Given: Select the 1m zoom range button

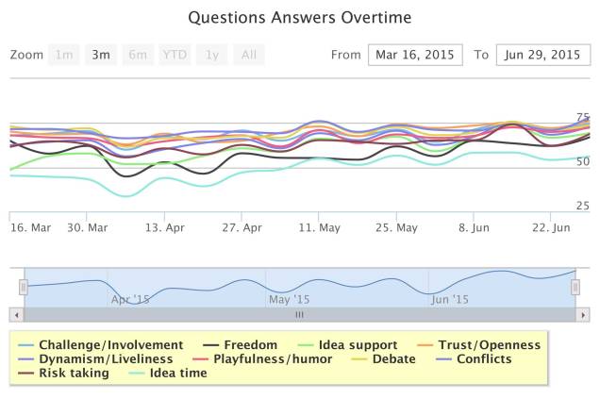Looking at the screenshot, I should tap(64, 55).
